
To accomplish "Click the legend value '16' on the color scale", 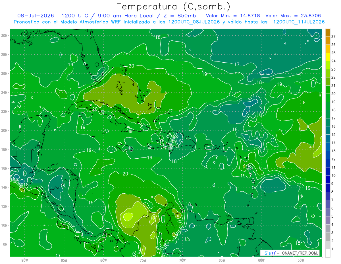I will [x=333, y=126].
